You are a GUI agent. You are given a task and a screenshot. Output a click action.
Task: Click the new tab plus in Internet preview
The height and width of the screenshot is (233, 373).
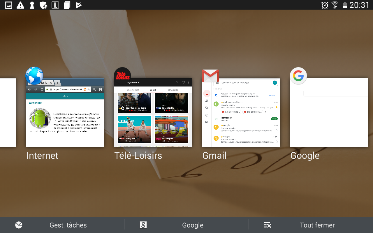58,83
